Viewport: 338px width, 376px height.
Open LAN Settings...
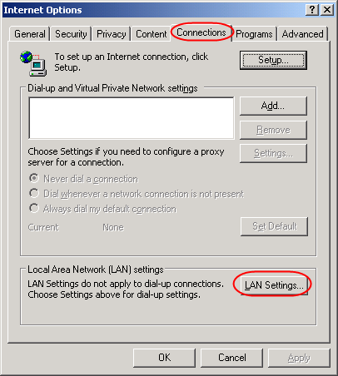coord(274,285)
